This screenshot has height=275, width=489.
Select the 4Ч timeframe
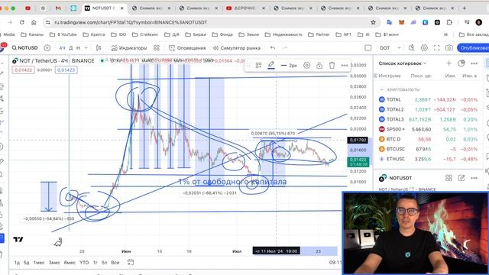pos(62,47)
